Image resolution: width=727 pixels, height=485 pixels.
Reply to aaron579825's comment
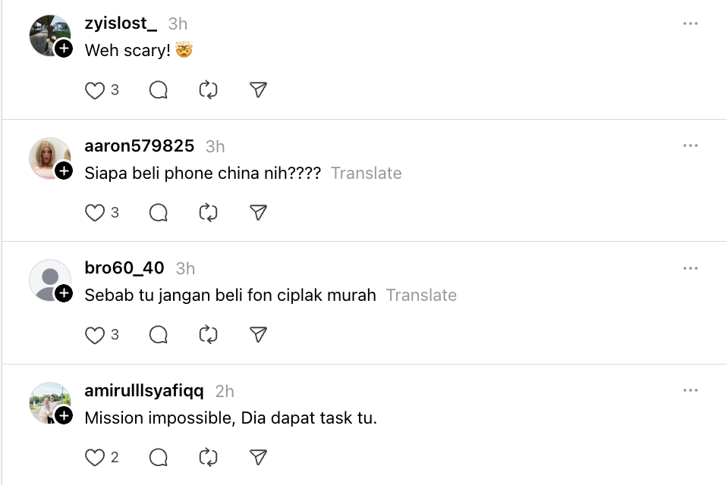[x=159, y=213]
